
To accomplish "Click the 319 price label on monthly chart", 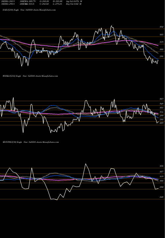I will point(161,177).
